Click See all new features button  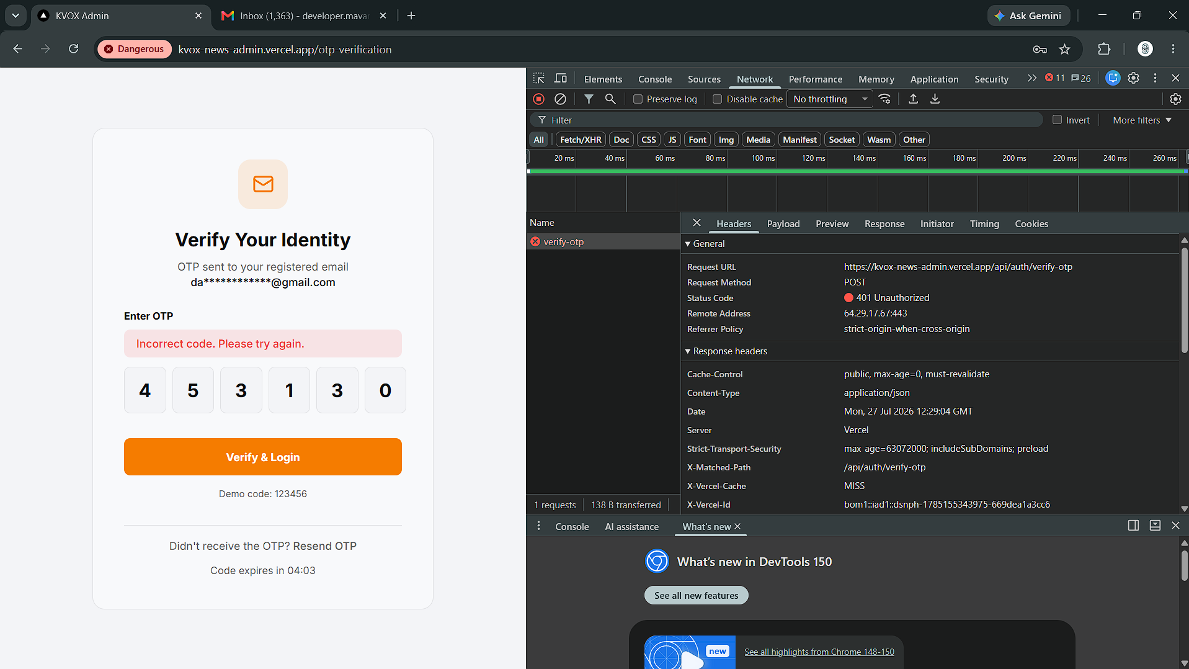[696, 595]
